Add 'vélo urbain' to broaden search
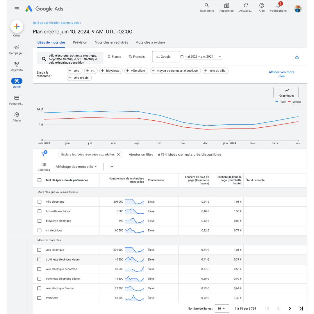 (x=79, y=78)
